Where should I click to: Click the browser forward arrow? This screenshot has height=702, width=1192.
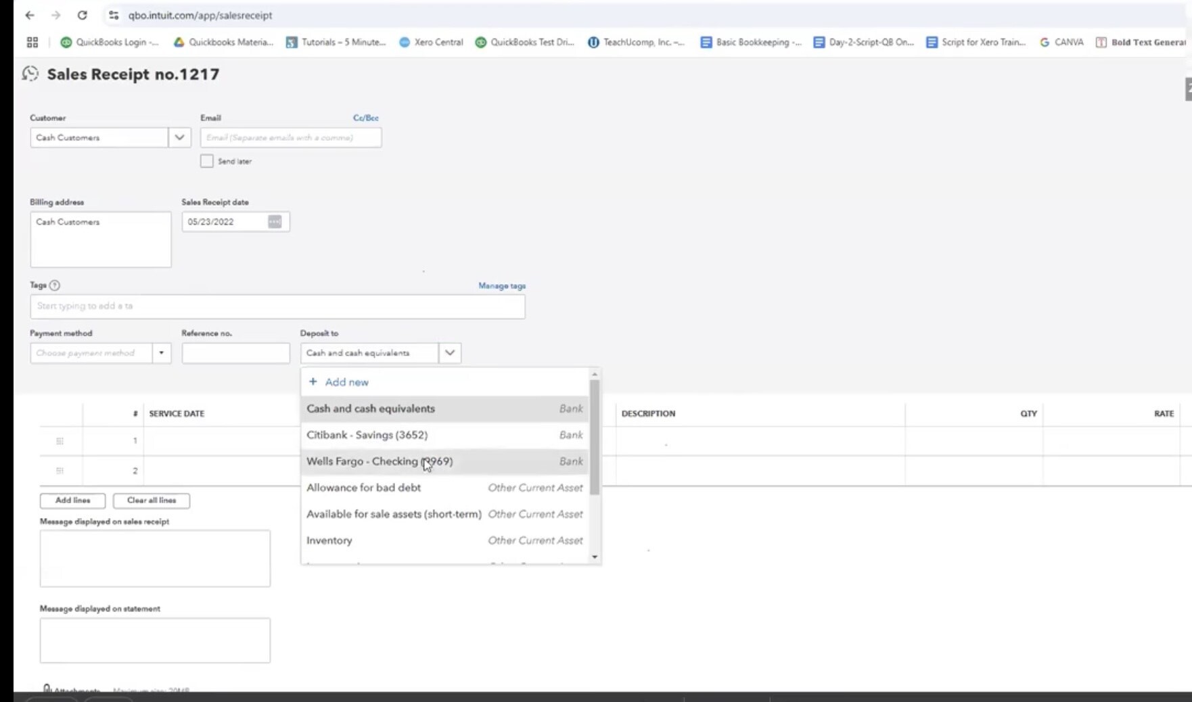pyautogui.click(x=55, y=15)
